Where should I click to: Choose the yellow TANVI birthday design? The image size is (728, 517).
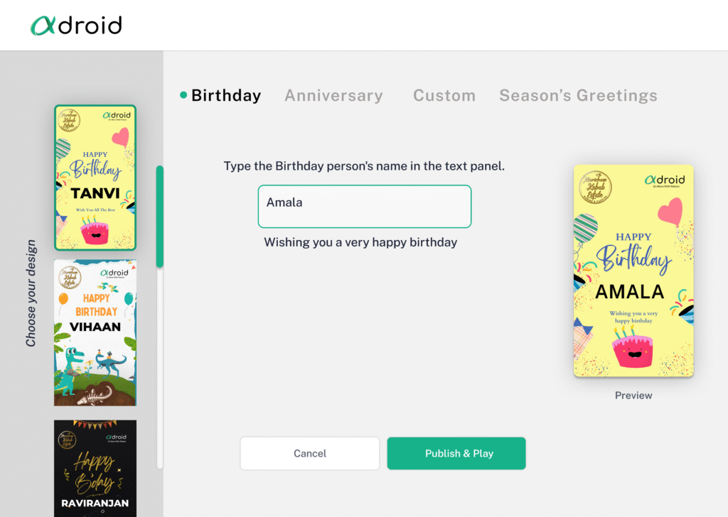(95, 178)
